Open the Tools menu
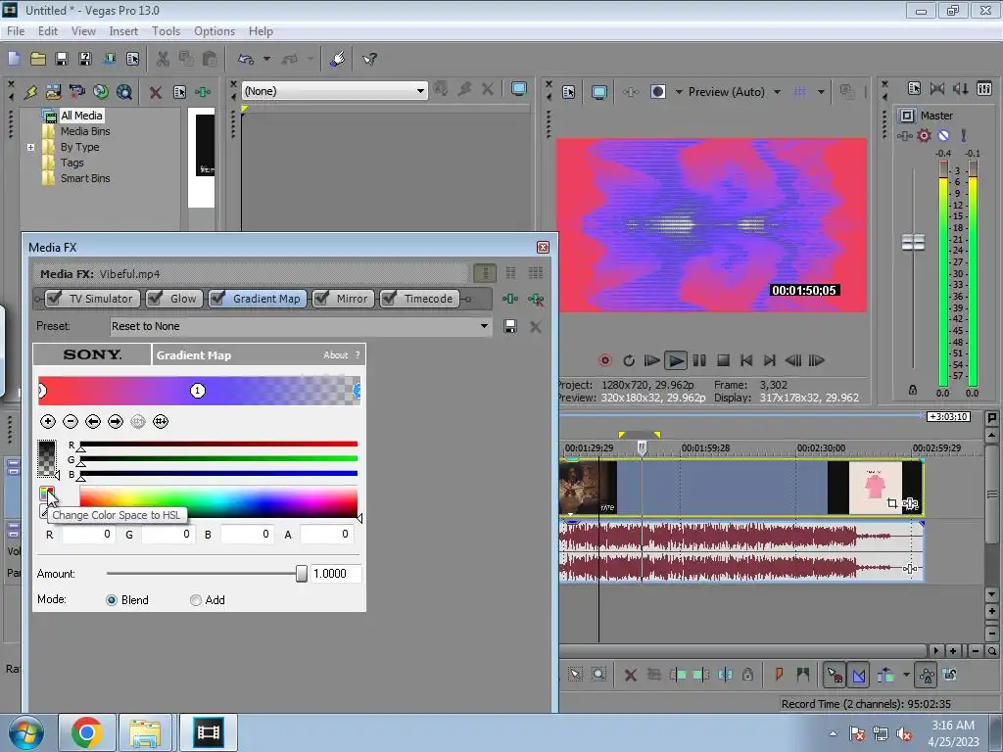Screen dimensions: 1003x752 (166, 30)
